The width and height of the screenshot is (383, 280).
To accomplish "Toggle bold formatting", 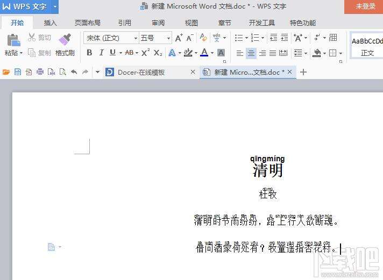I will (x=89, y=53).
